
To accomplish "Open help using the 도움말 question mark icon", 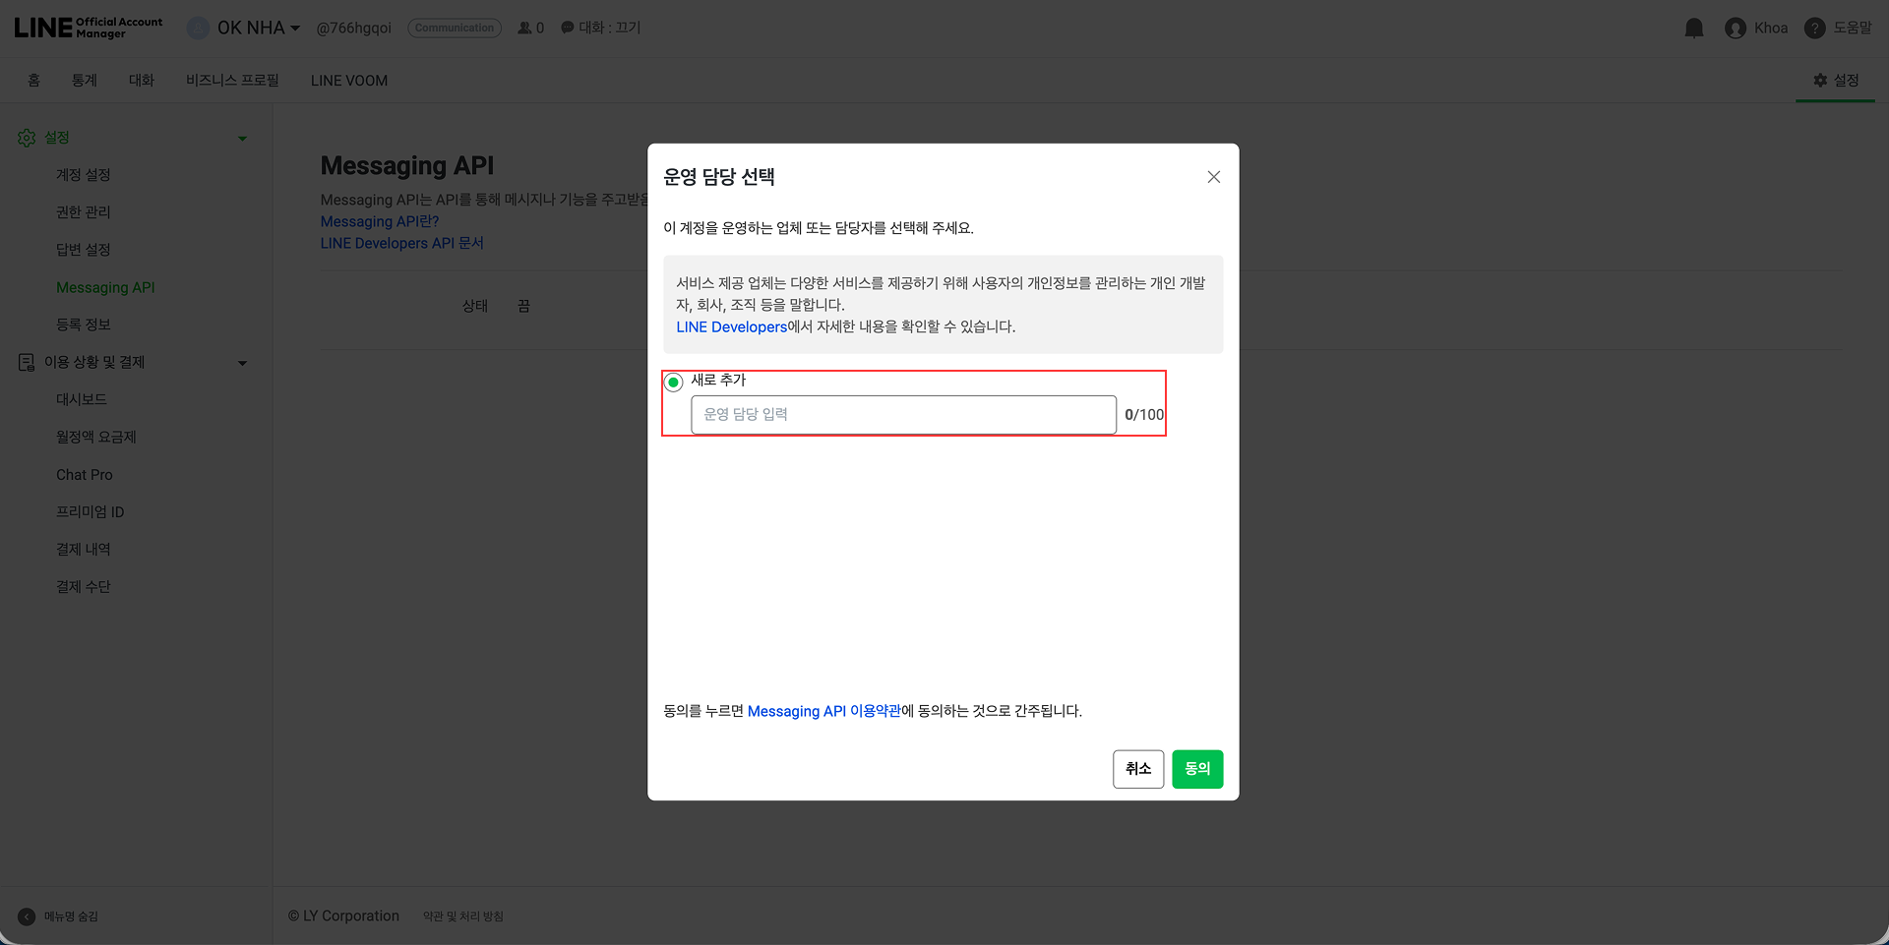I will click(x=1813, y=28).
